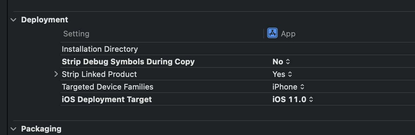Click the stepper arrows beside iPhone
The height and width of the screenshot is (135, 415).
pos(302,87)
